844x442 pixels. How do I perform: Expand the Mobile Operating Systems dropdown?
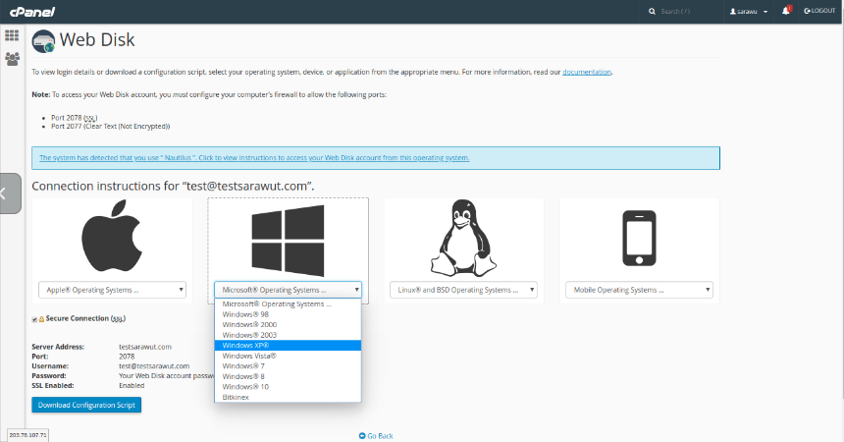[639, 290]
